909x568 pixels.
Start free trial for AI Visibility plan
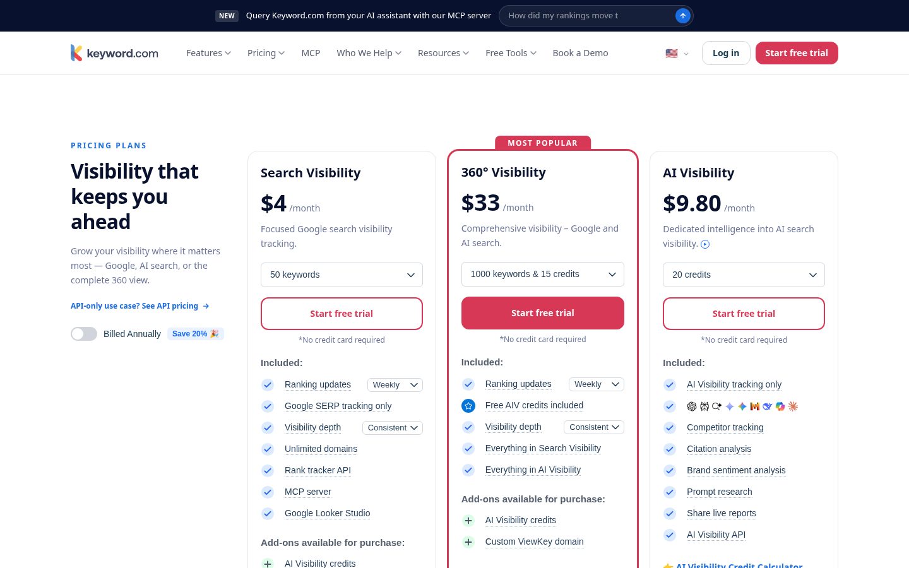(744, 314)
